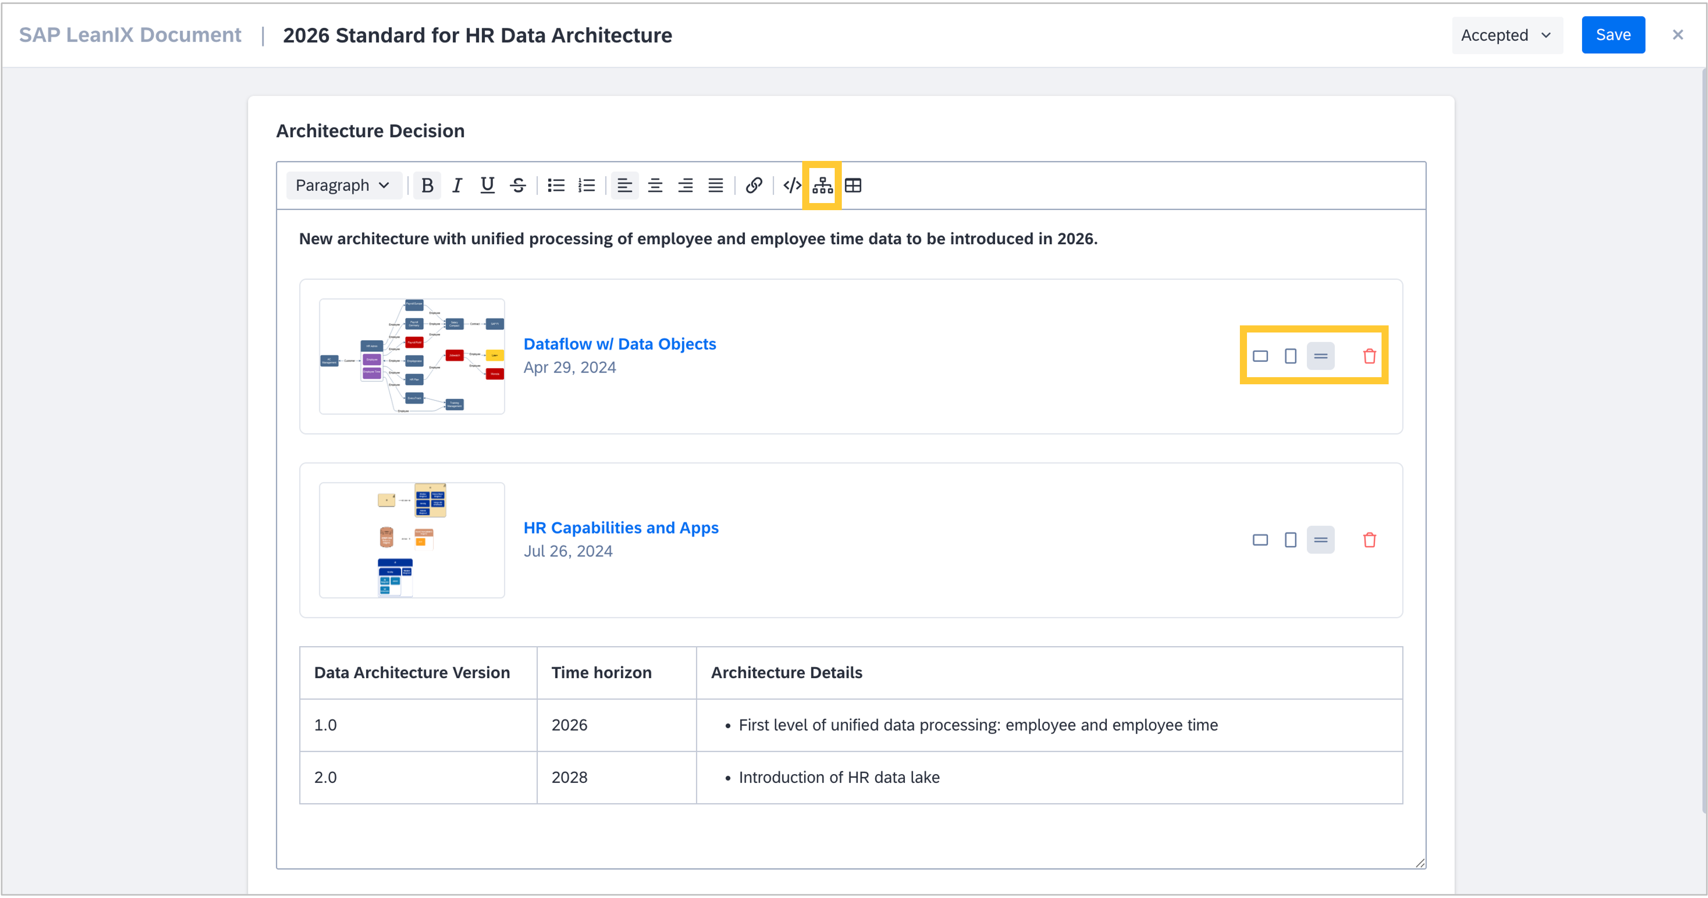Apply underline formatting
Screen dimensions: 1708x898
487,186
